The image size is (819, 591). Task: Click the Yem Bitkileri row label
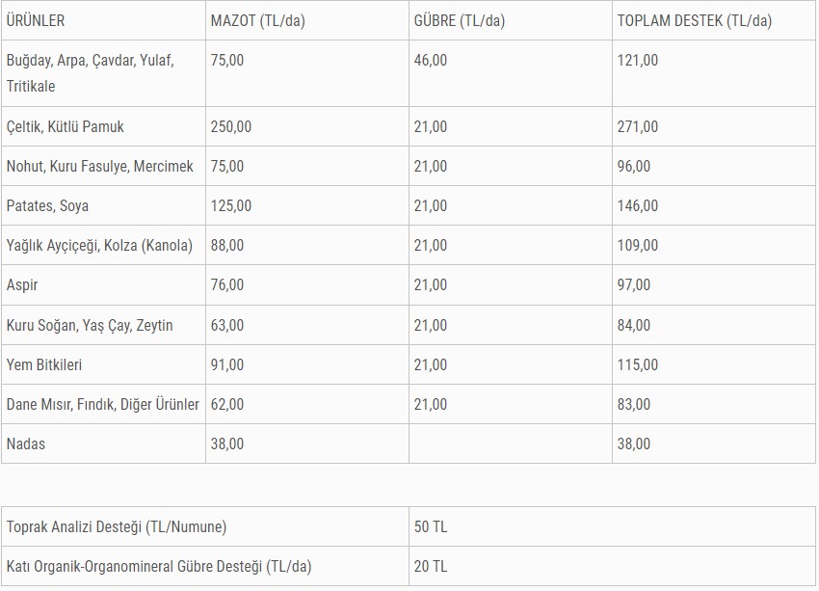point(44,364)
